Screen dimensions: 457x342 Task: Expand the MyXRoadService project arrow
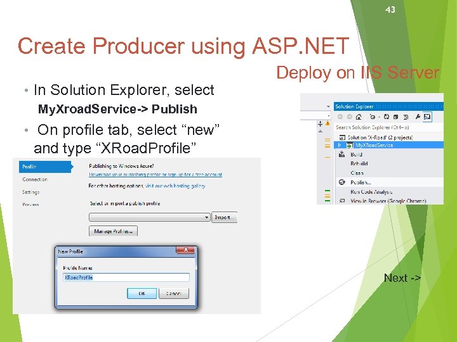coord(339,145)
